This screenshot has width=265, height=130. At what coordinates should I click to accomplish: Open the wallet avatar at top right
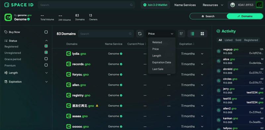(x=259, y=5)
